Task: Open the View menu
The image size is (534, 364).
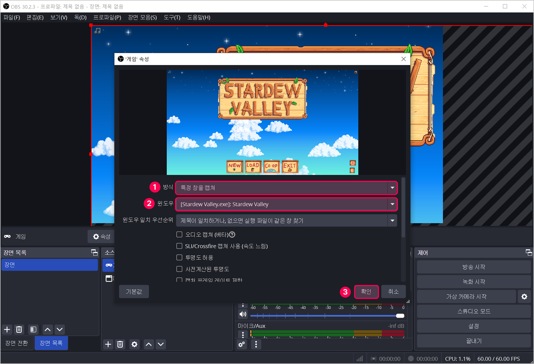Action: 59,17
